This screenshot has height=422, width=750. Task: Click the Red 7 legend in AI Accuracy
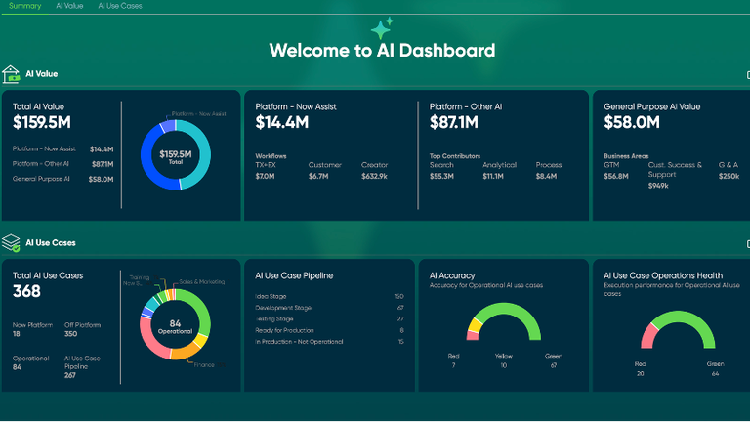pyautogui.click(x=453, y=360)
